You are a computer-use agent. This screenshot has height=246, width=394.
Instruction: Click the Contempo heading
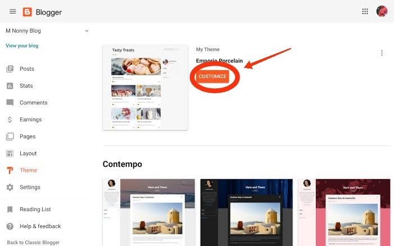click(x=123, y=164)
